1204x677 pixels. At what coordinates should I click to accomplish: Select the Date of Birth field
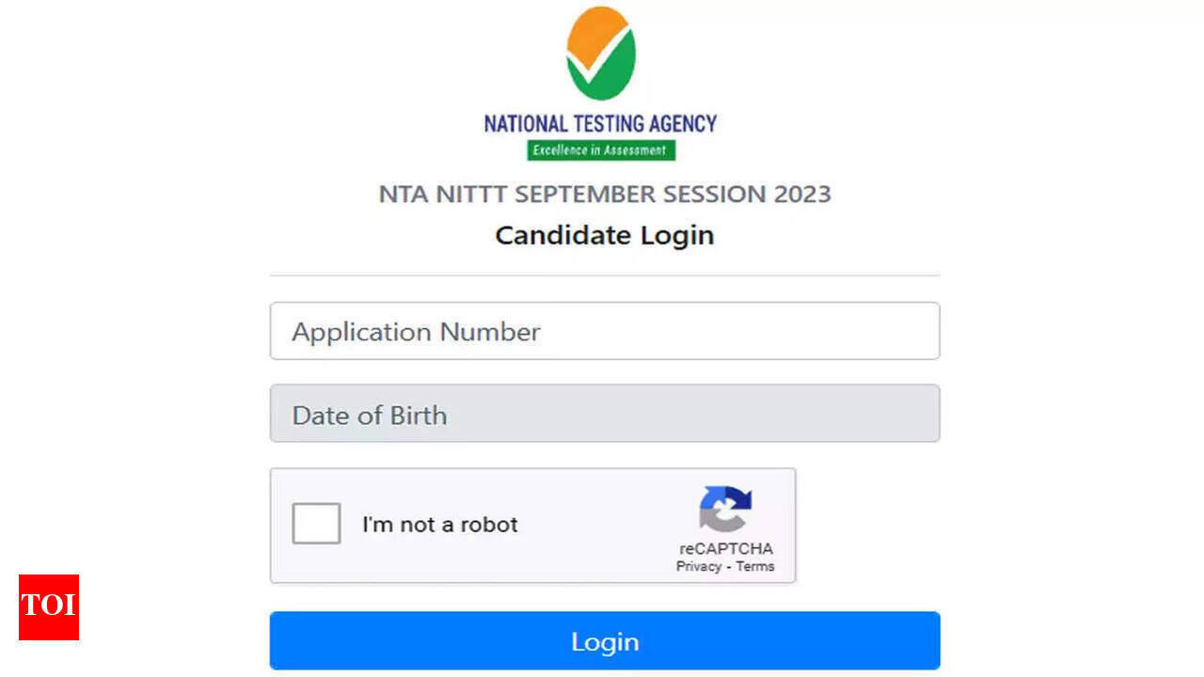point(604,414)
